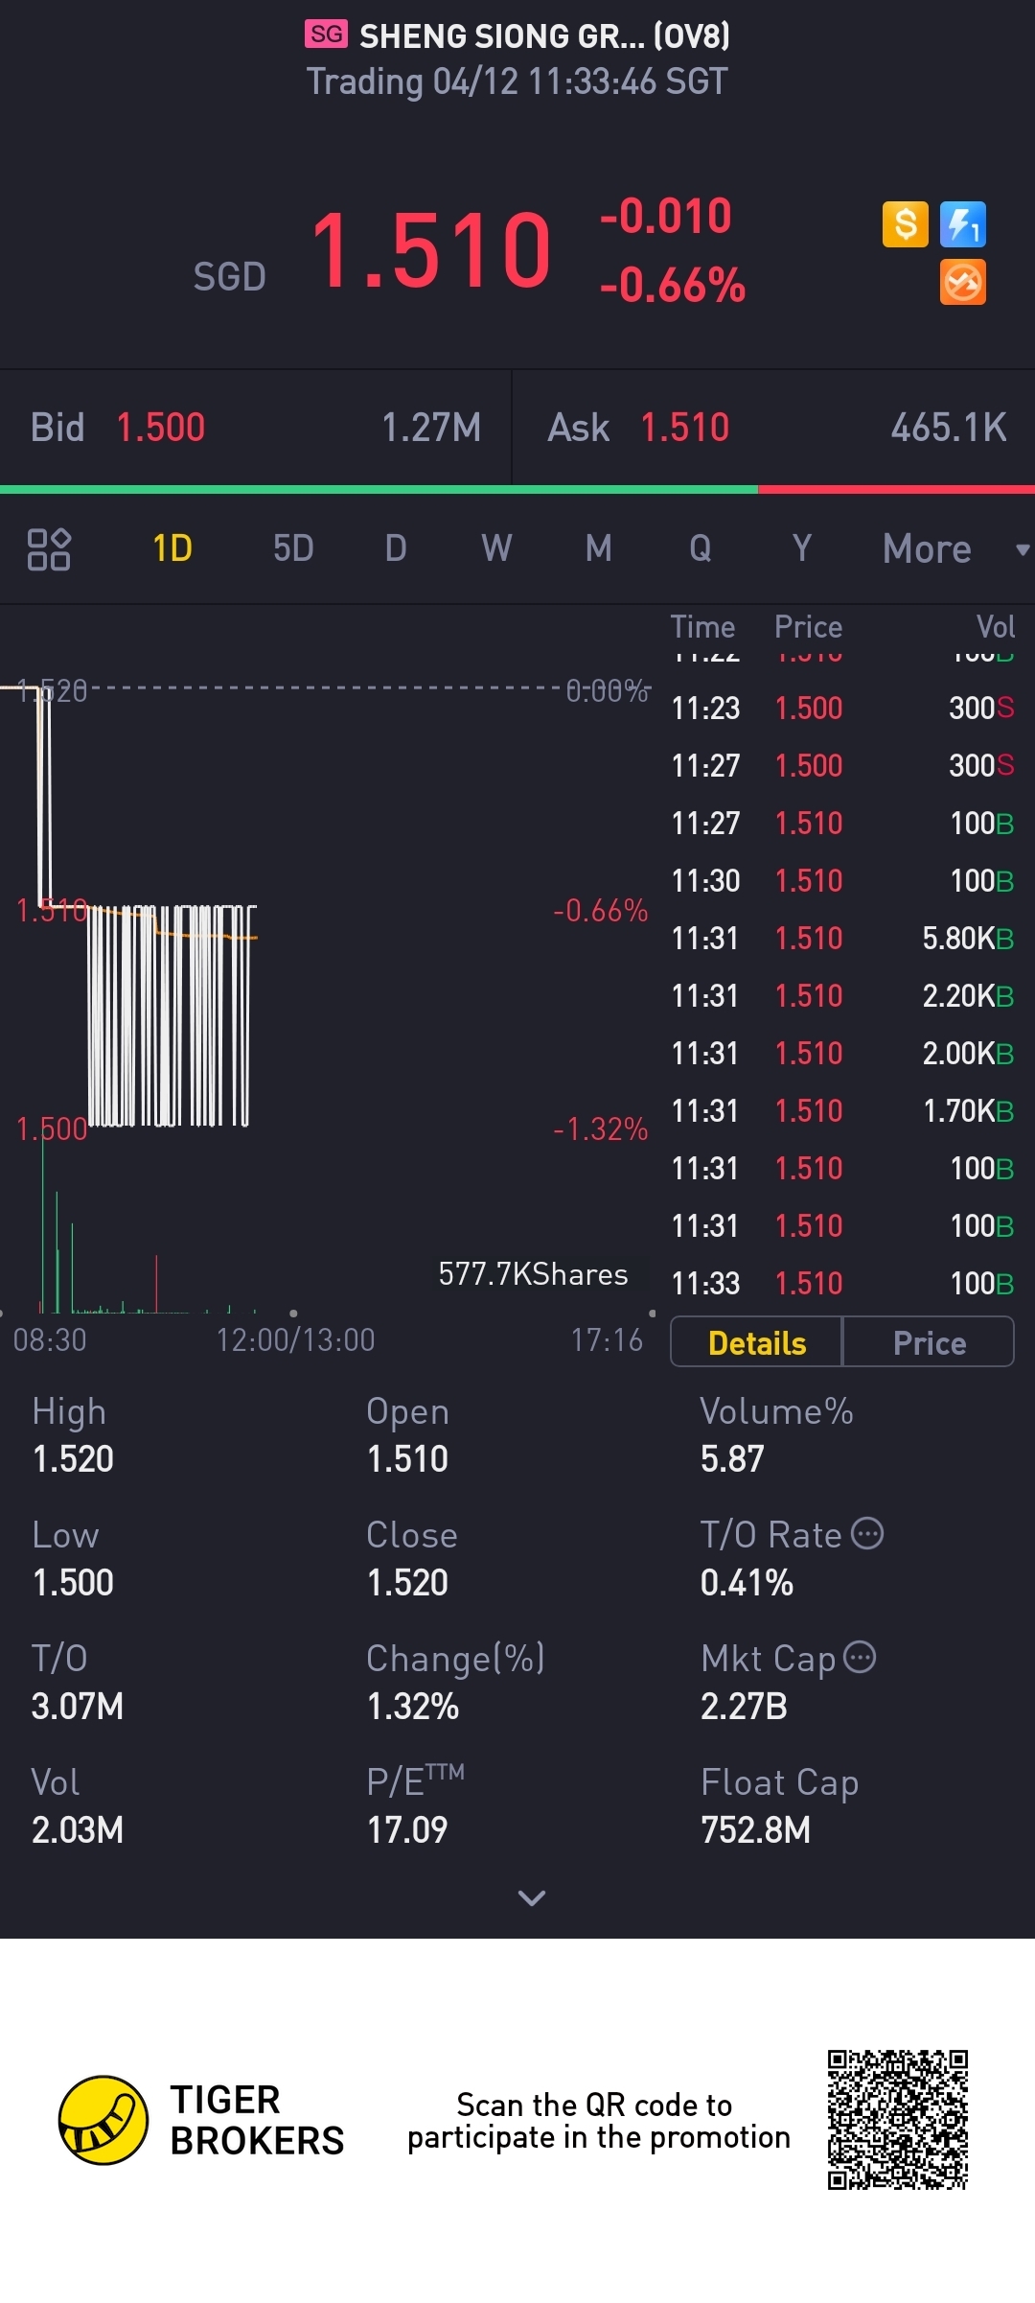Tap the yellow dollar sign icon
The image size is (1035, 2303).
tap(905, 225)
